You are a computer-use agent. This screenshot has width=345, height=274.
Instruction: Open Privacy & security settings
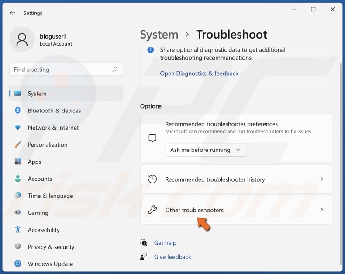pos(66,246)
